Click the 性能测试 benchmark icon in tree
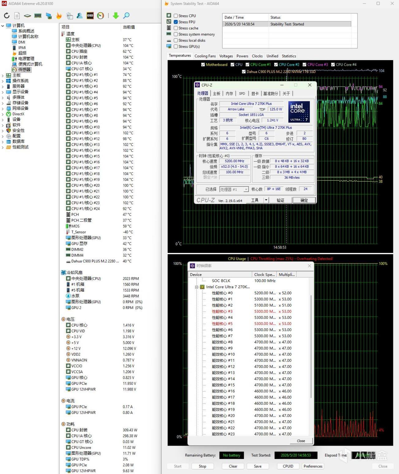Viewport: 399px width, 474px height. coord(9,147)
